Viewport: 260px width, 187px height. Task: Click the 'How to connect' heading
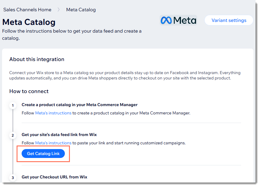coord(29,91)
